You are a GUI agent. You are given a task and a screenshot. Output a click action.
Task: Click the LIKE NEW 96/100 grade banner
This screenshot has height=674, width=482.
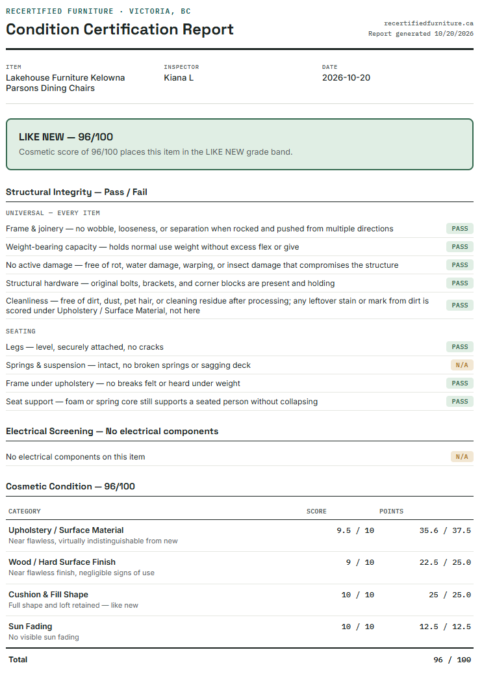[240, 144]
